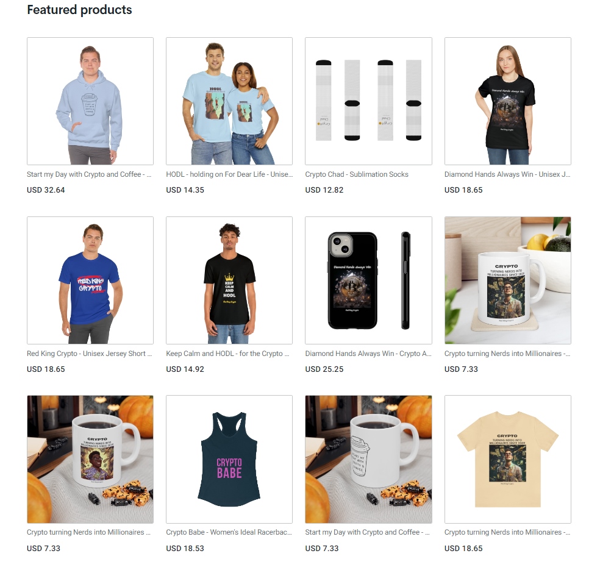
Task: Click the 'Red King Crypto - Unisex Jersey Short' title
Action: click(89, 354)
